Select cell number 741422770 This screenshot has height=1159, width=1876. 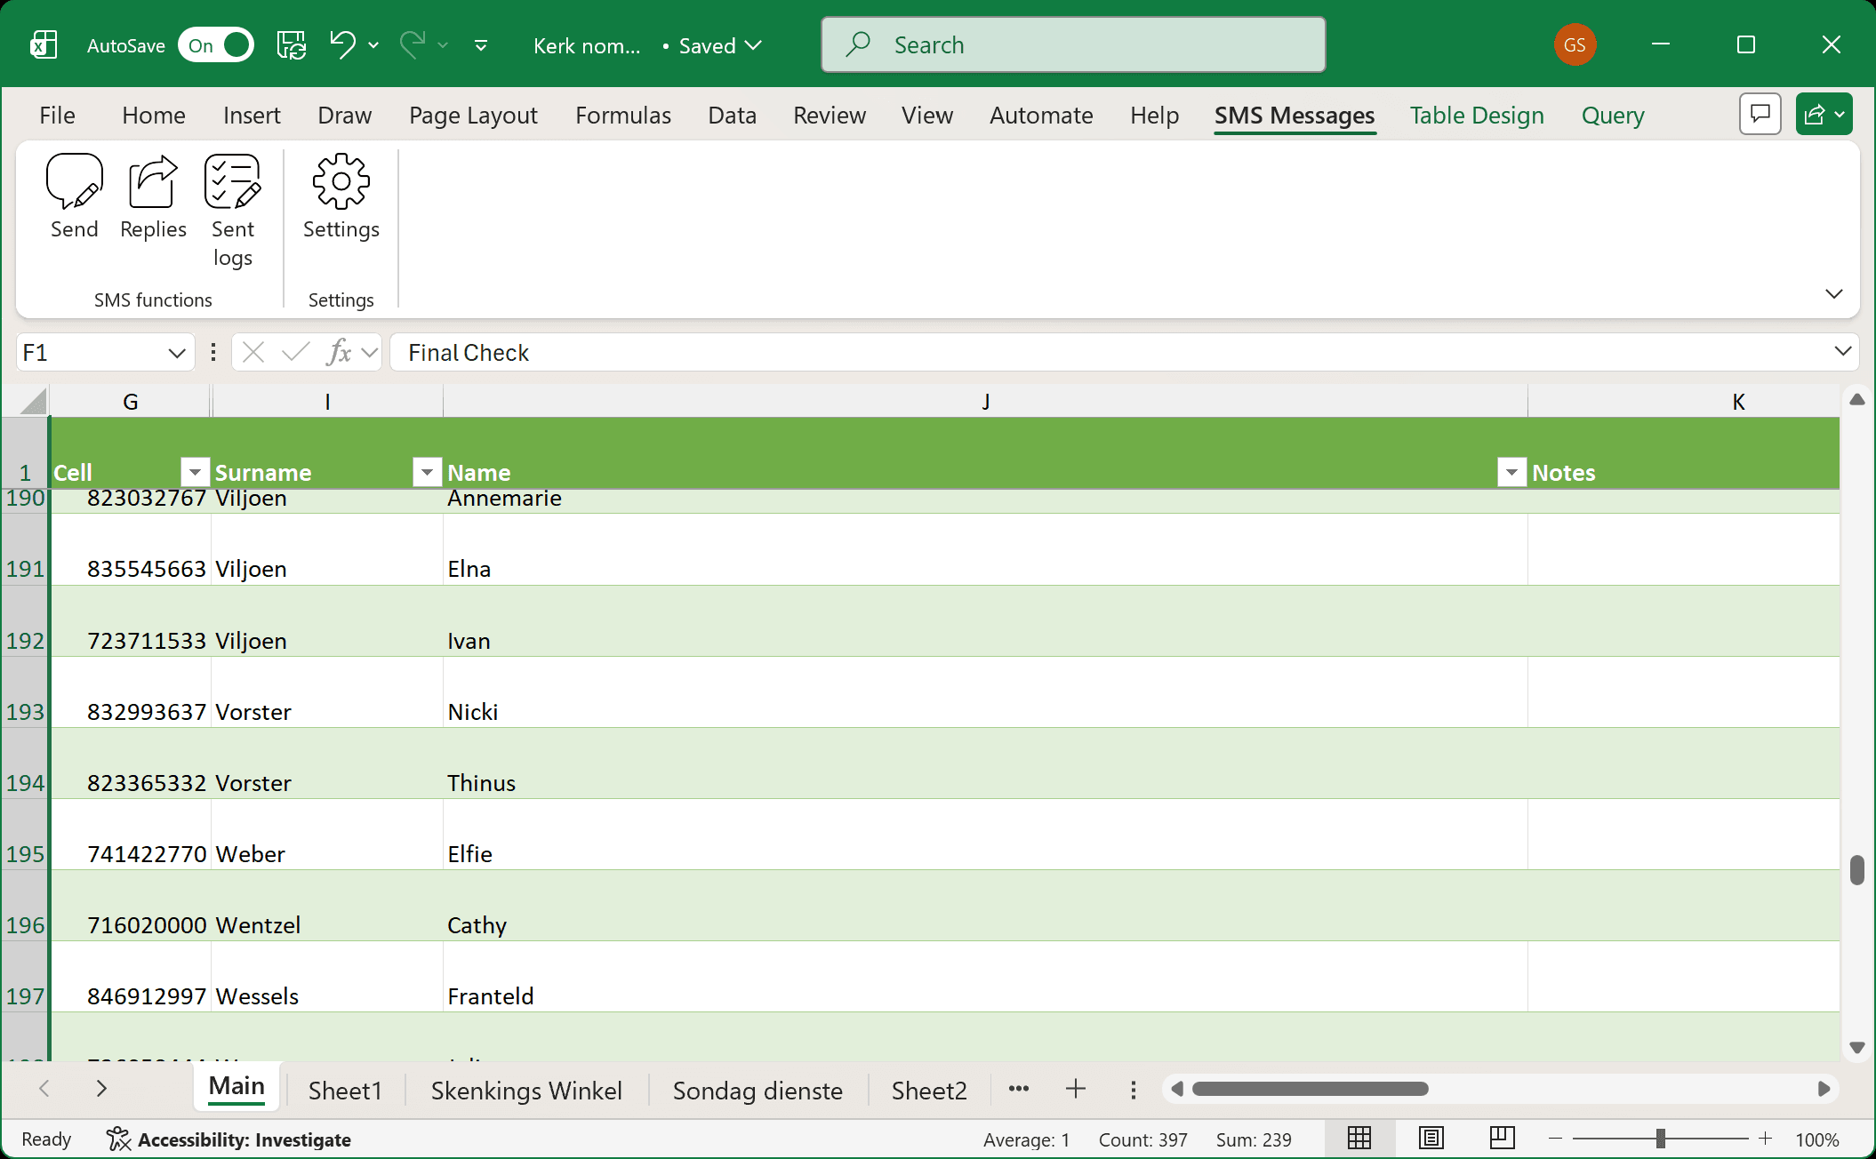coord(131,835)
